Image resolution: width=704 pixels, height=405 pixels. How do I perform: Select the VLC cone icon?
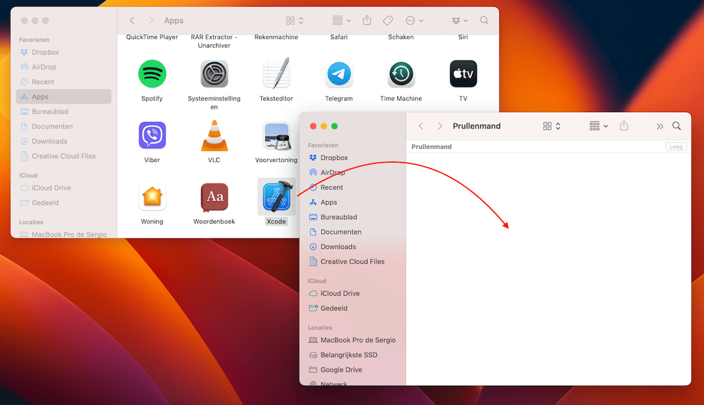point(214,135)
